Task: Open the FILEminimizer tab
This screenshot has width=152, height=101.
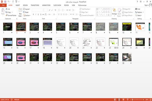Action: (82, 5)
